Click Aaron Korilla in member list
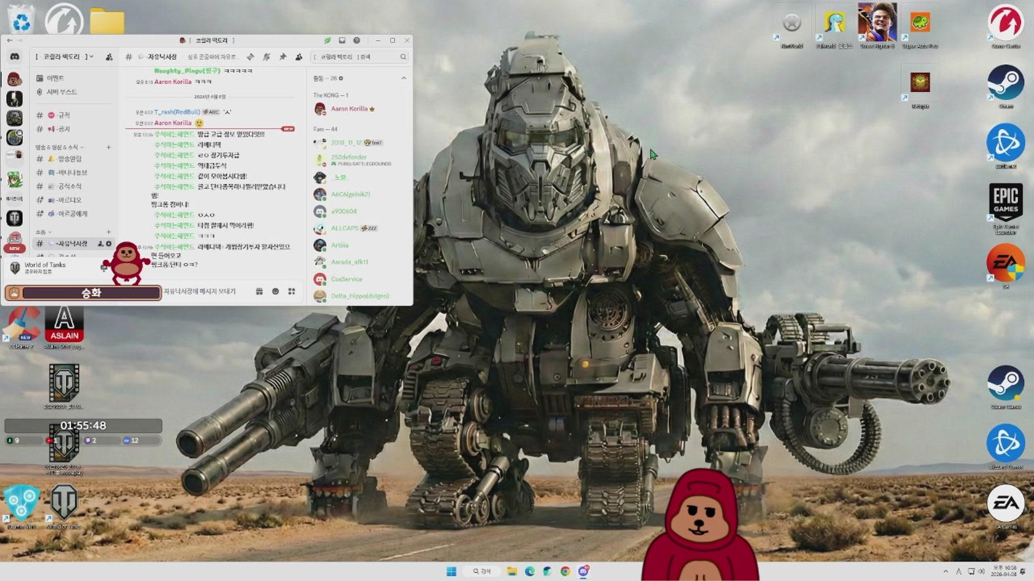The image size is (1034, 581). click(x=348, y=109)
